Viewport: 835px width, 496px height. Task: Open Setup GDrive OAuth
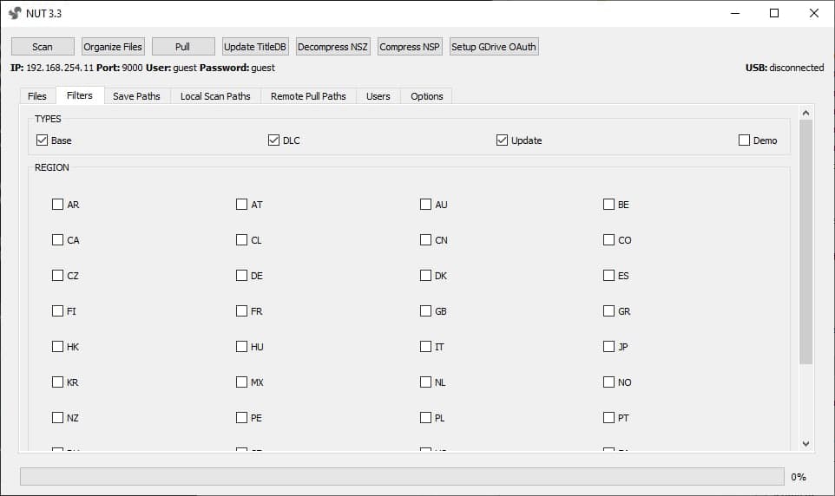494,47
